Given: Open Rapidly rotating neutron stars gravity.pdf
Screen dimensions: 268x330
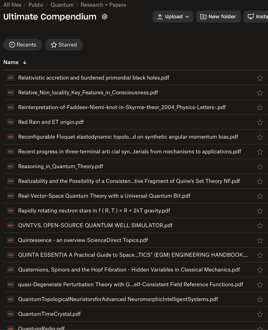Looking at the screenshot, I should pyautogui.click(x=94, y=211).
